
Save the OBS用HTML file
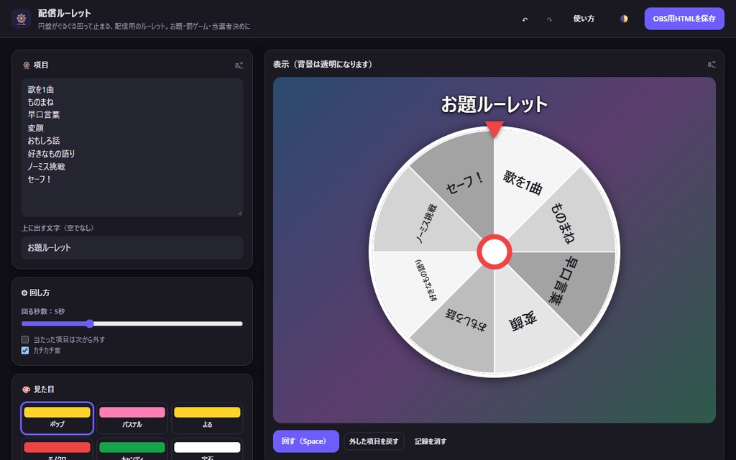point(684,19)
